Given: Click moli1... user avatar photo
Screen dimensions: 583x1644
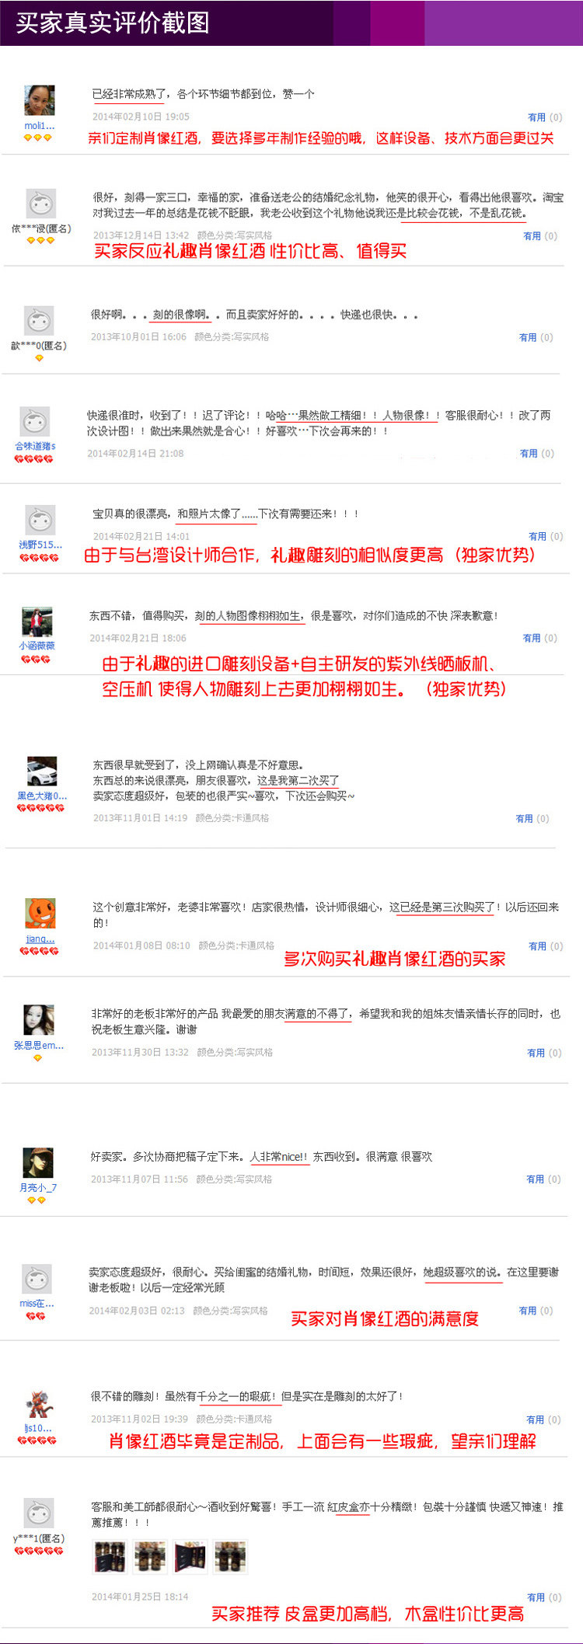Looking at the screenshot, I should click(40, 100).
